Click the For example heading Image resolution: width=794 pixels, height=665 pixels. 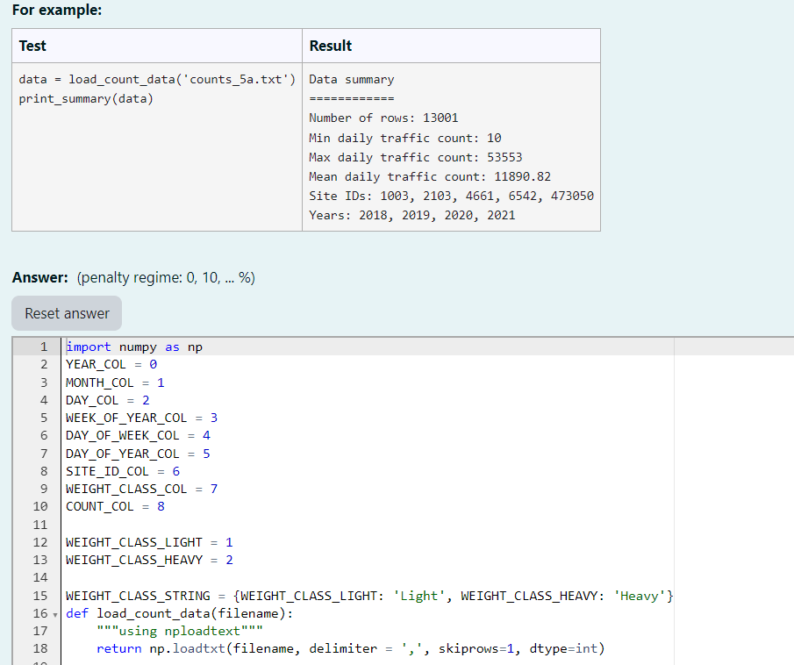click(x=41, y=10)
